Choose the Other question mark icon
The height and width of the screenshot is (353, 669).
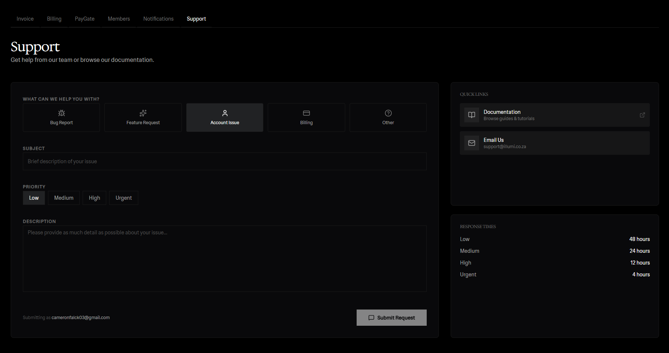pos(388,113)
